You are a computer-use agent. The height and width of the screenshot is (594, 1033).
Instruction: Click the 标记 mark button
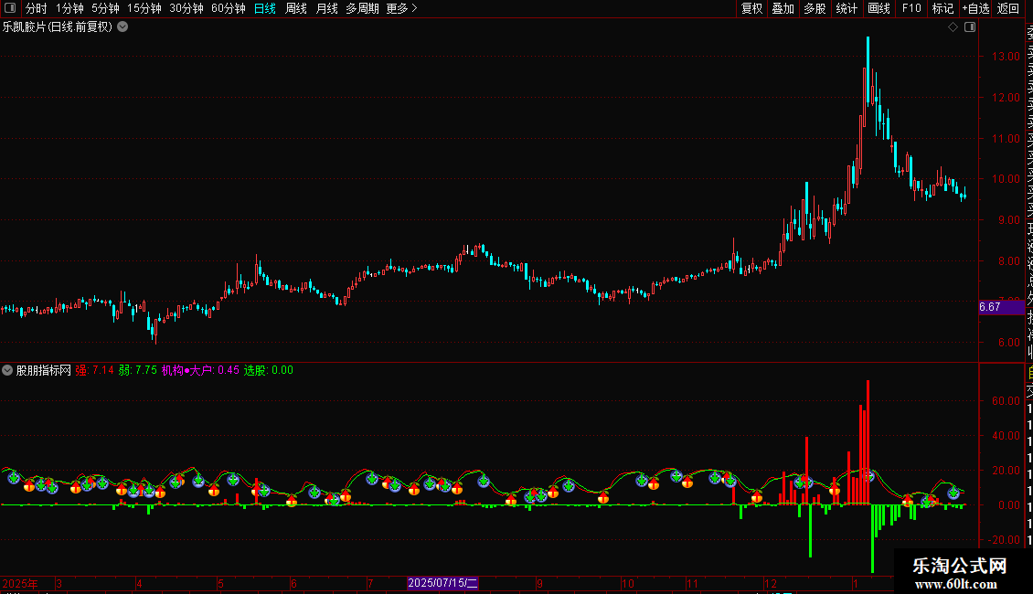point(942,8)
